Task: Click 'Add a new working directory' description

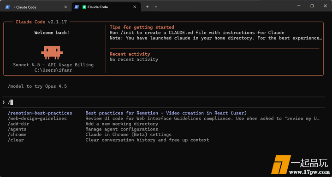Action: tap(122, 124)
